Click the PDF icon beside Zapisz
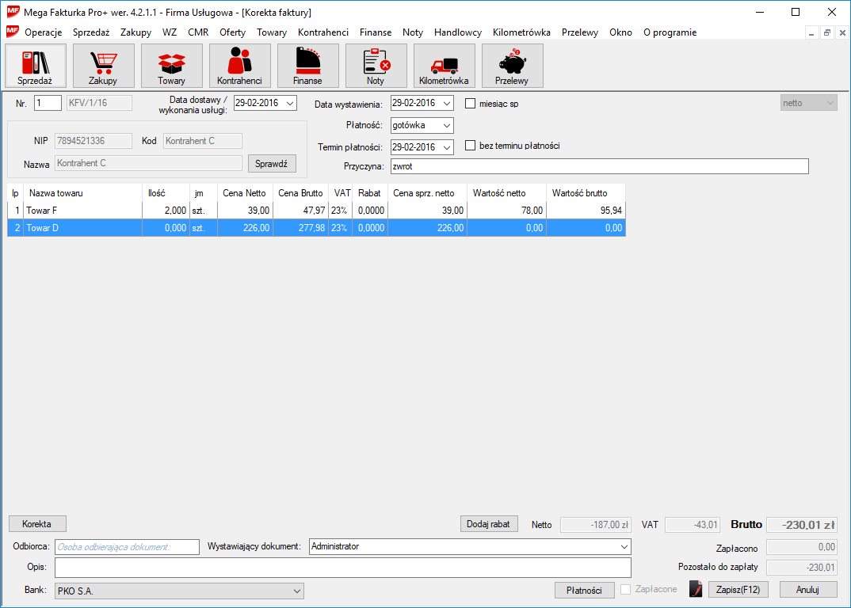851x608 pixels. [696, 590]
